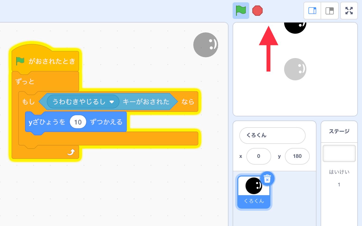The width and height of the screenshot is (362, 226).
Task: Expand the key options in the sensing block
Action: coord(112,102)
